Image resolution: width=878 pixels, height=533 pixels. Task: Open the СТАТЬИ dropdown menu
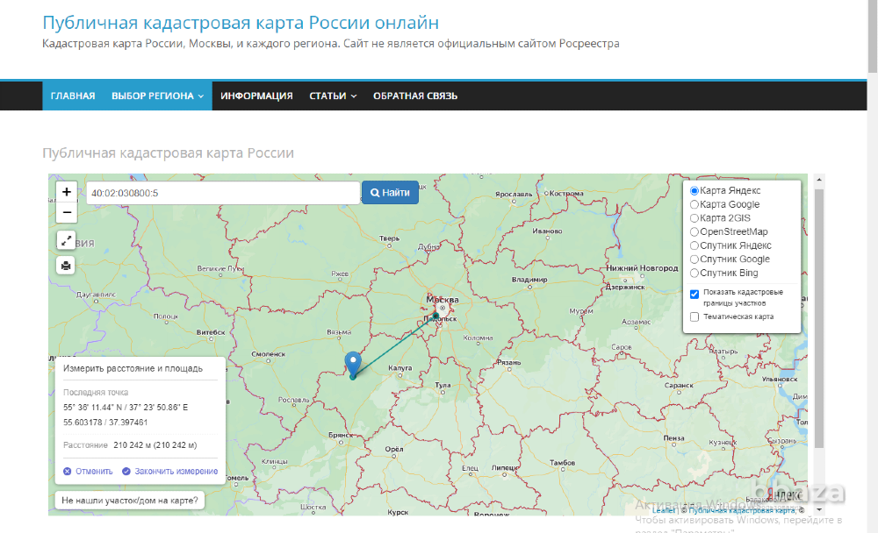[332, 96]
